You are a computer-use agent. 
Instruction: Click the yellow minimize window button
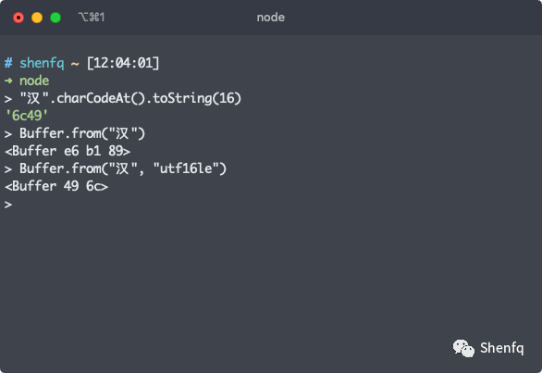[x=37, y=18]
